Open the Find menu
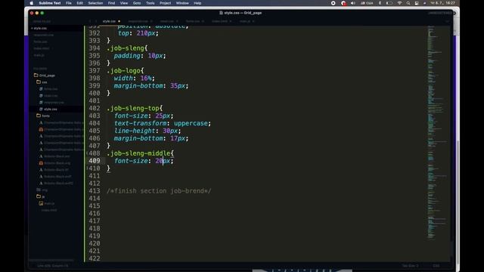Image resolution: width=484 pixels, height=272 pixels. (x=111, y=3)
